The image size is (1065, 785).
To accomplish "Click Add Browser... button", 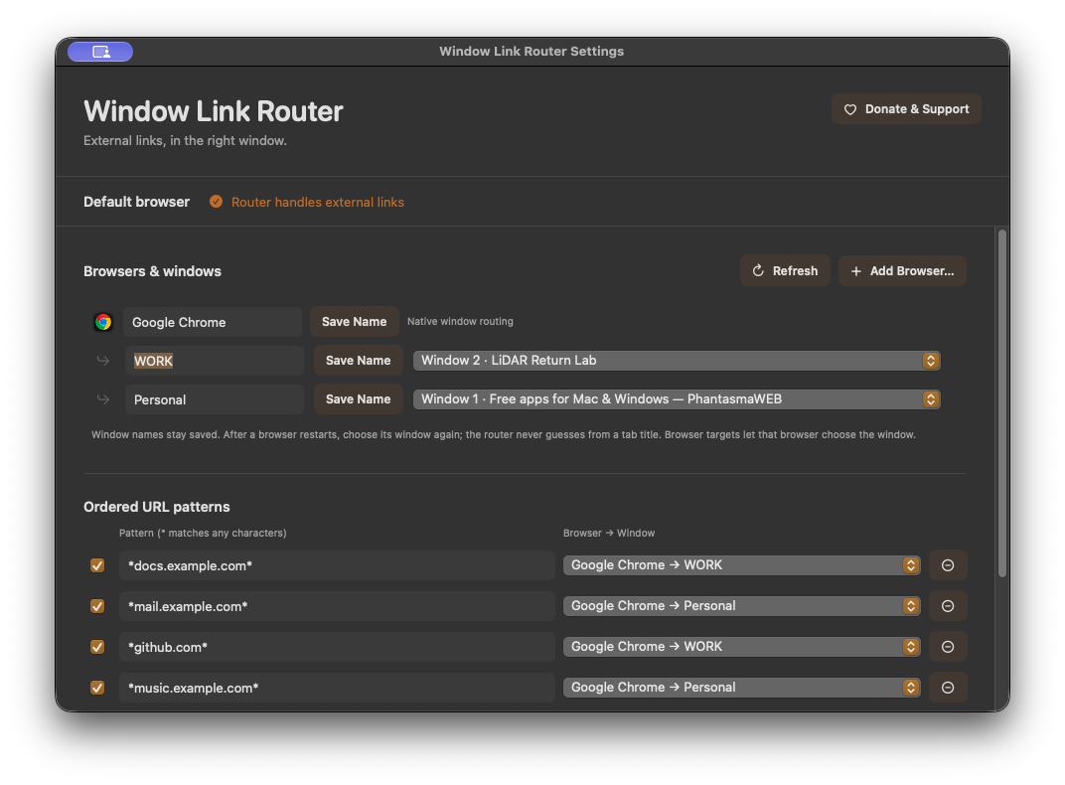I will pos(902,271).
